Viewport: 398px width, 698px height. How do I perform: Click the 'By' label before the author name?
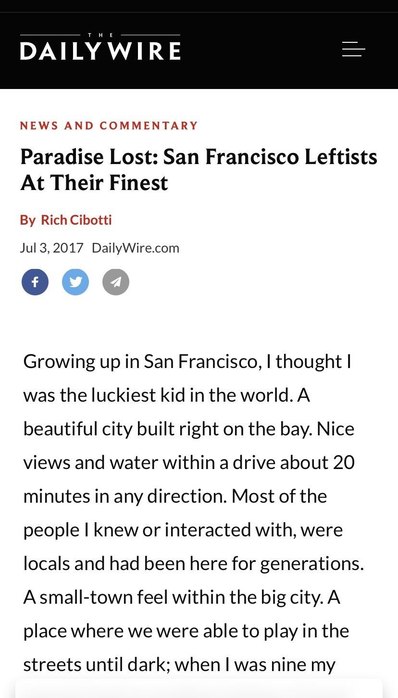tap(27, 220)
